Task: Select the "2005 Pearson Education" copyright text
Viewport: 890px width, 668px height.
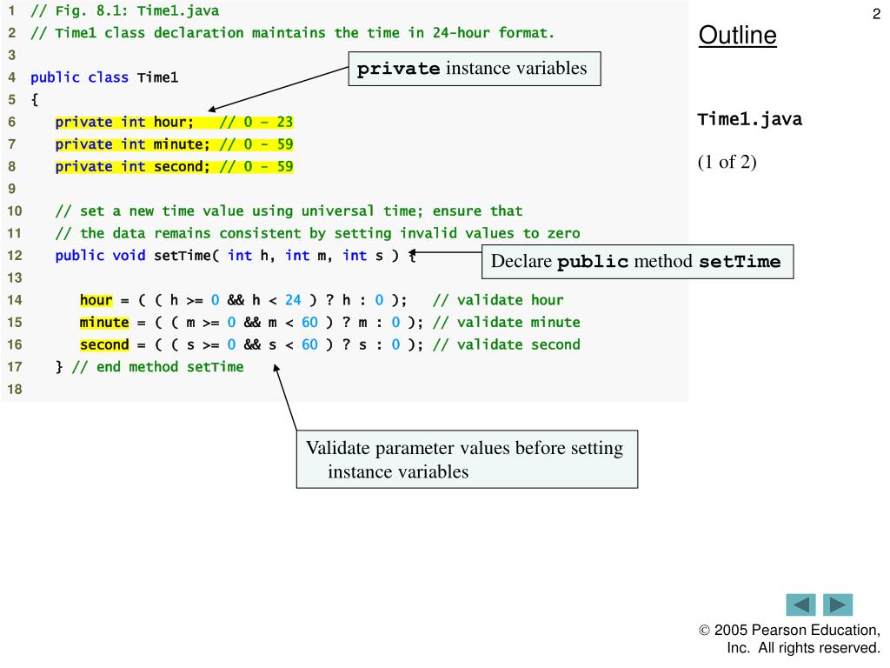Action: tap(789, 630)
